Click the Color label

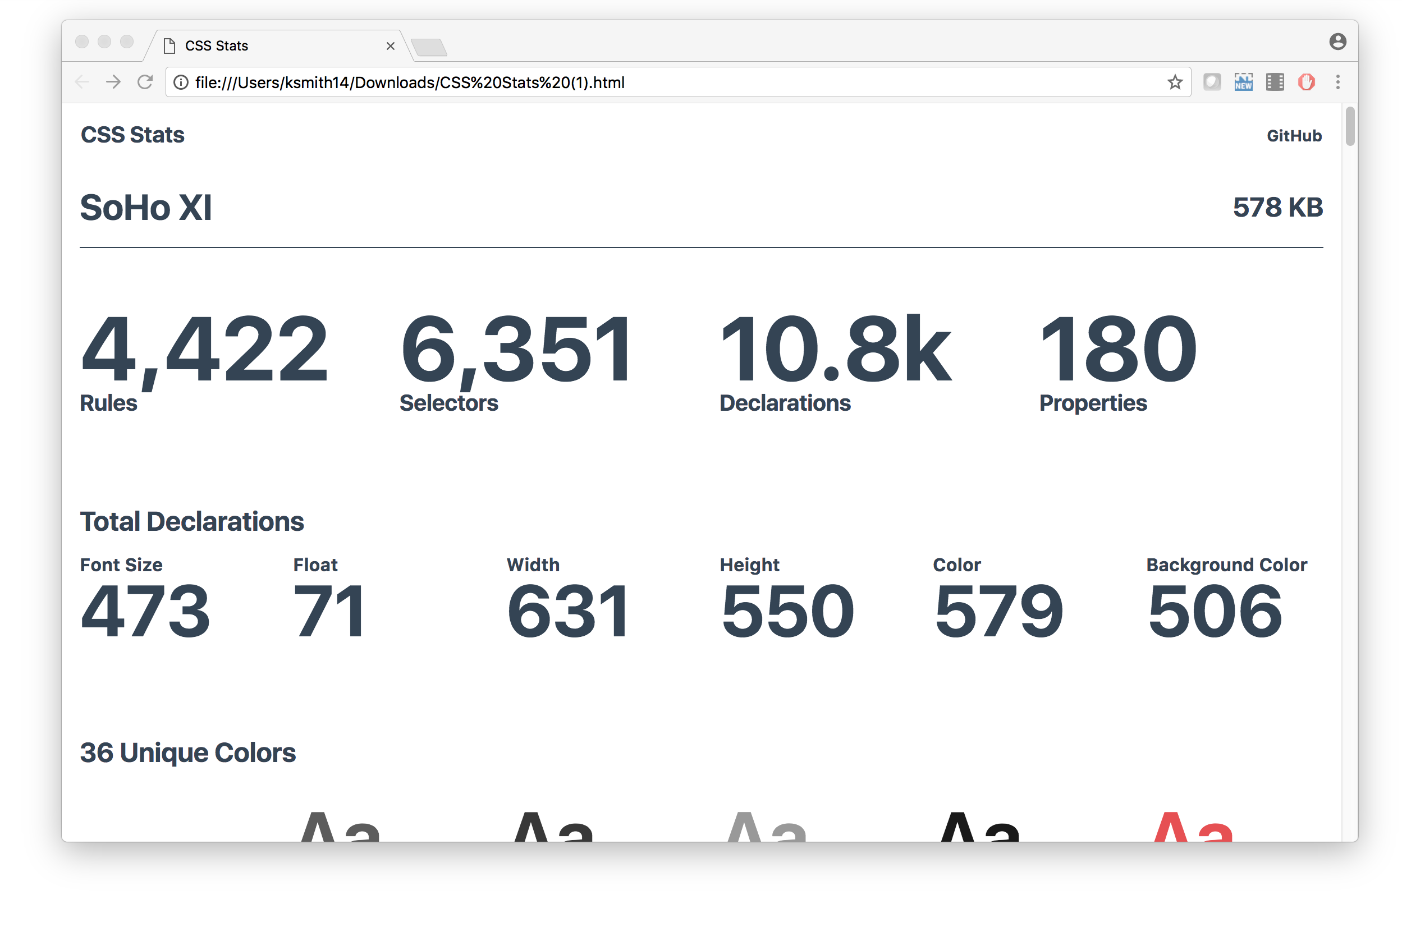(957, 565)
